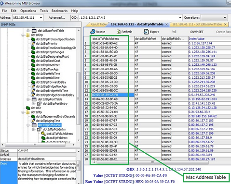The image size is (231, 184).
Task: Open the Tools menu
Action: 44,11
